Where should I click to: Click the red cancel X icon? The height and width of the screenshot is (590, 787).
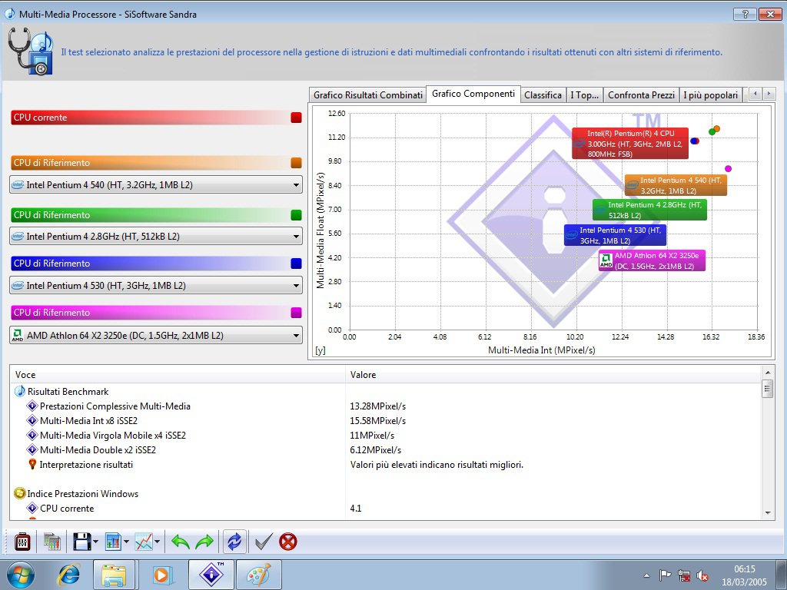(x=288, y=542)
